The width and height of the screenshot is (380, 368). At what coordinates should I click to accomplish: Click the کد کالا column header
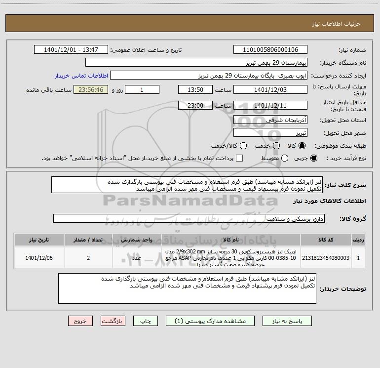point(326,240)
